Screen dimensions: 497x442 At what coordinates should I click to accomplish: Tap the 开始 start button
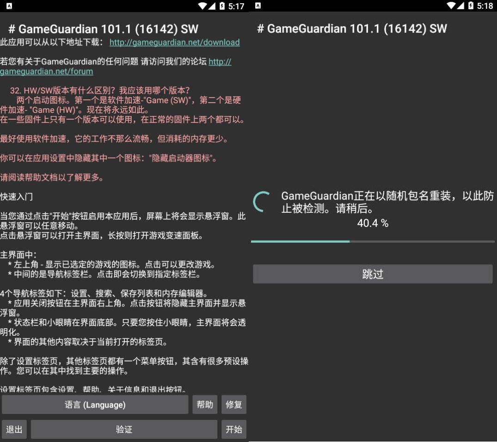coord(234,430)
